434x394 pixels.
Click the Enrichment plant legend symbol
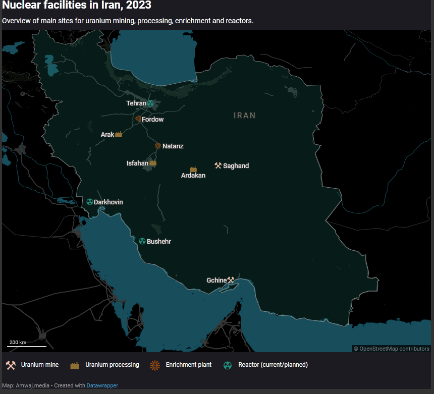click(x=155, y=365)
